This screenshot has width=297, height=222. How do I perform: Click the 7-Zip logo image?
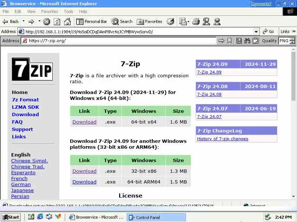pos(32,69)
